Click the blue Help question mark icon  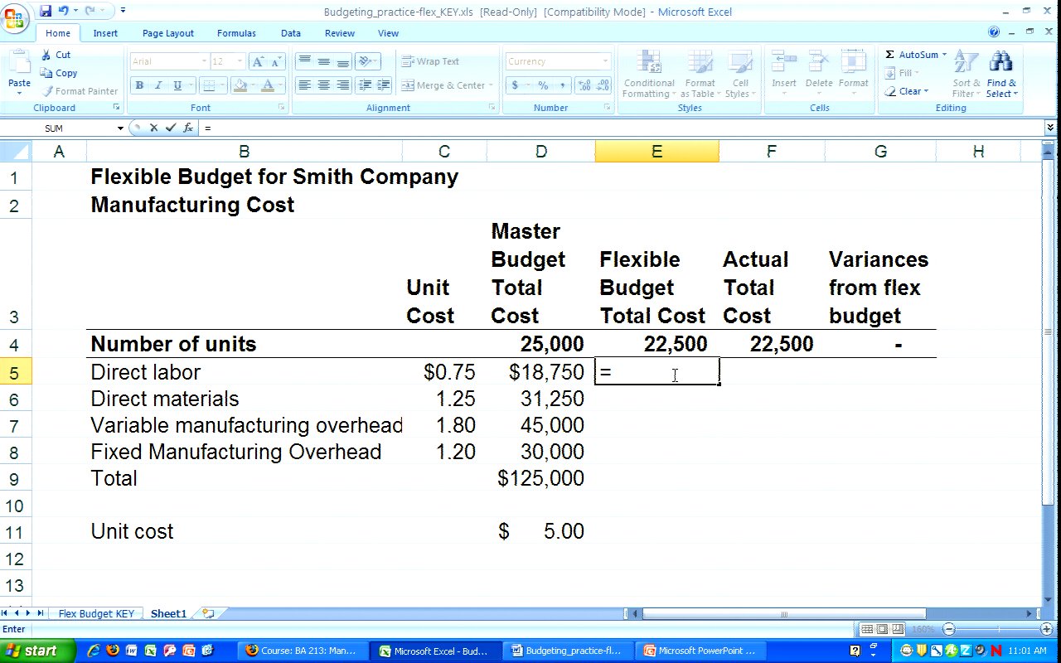click(994, 32)
